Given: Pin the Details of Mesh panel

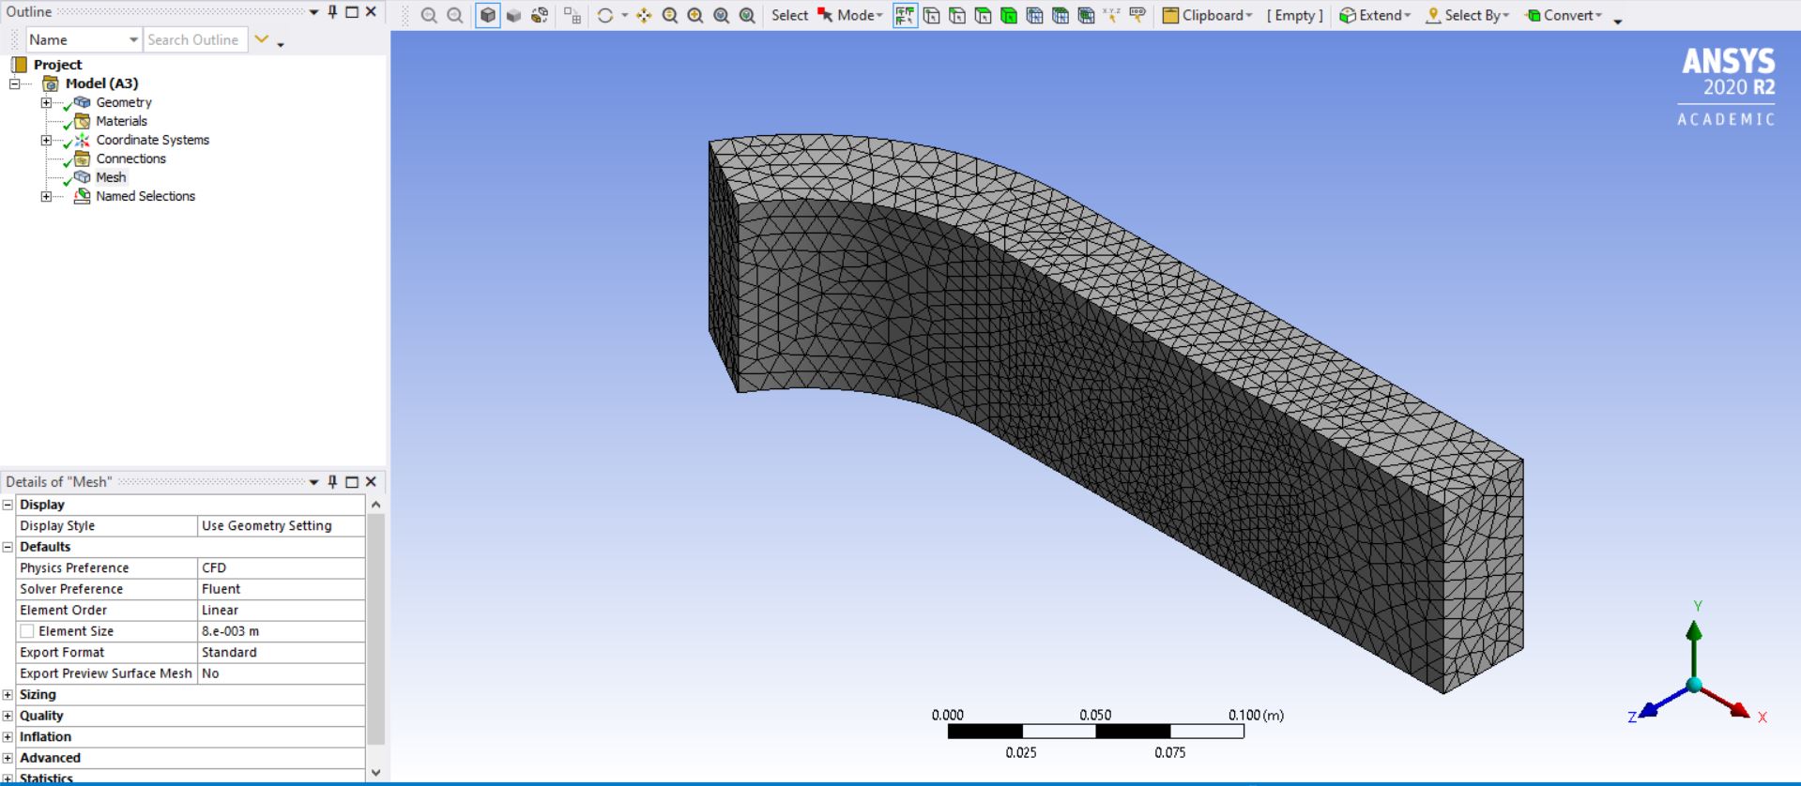Looking at the screenshot, I should (x=332, y=482).
